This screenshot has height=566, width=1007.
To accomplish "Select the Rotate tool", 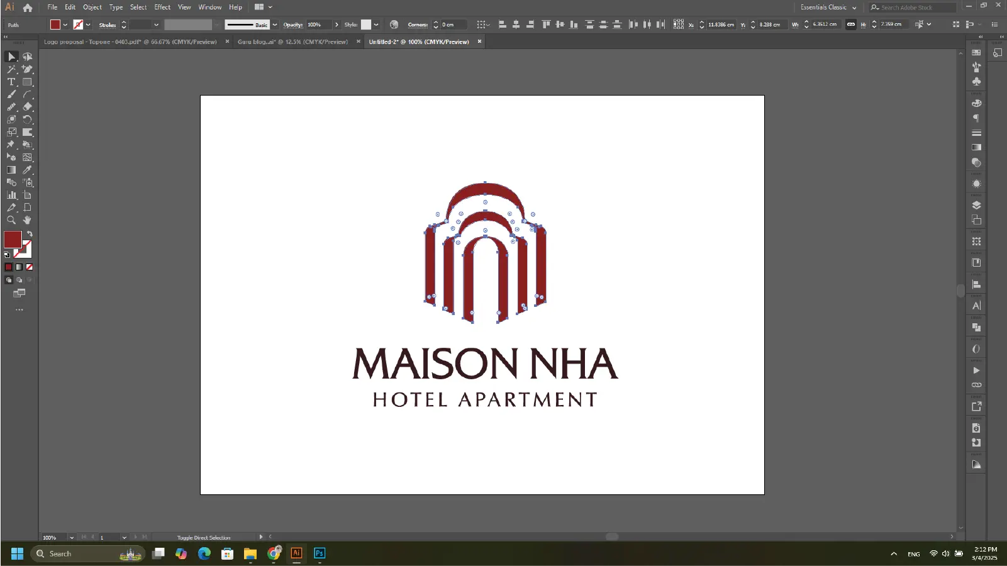I will point(27,119).
